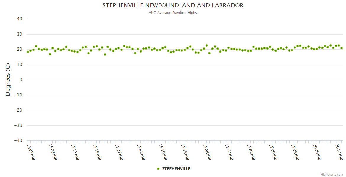
Task: Click the 1974m8 x-axis label
Action: tap(229, 152)
